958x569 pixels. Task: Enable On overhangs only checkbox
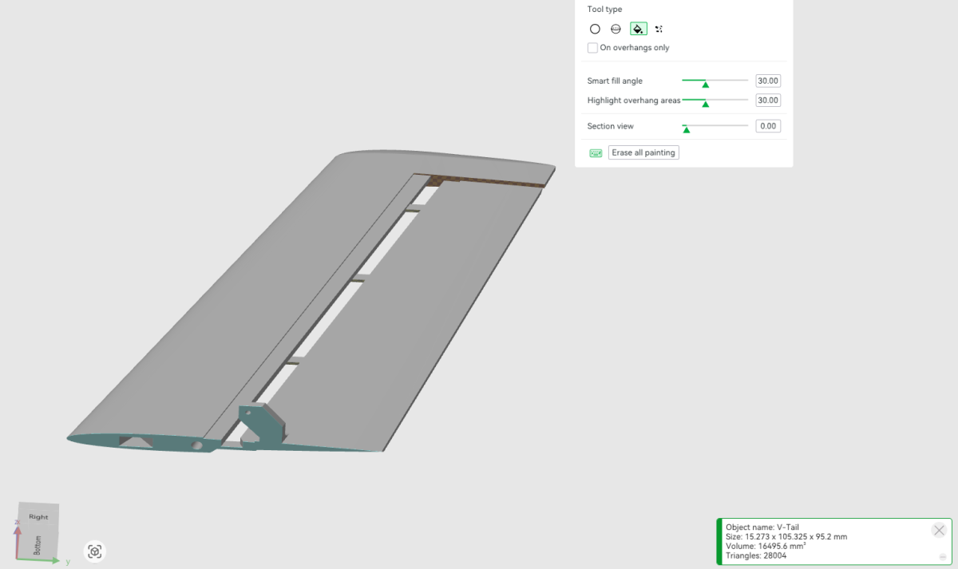coord(592,48)
